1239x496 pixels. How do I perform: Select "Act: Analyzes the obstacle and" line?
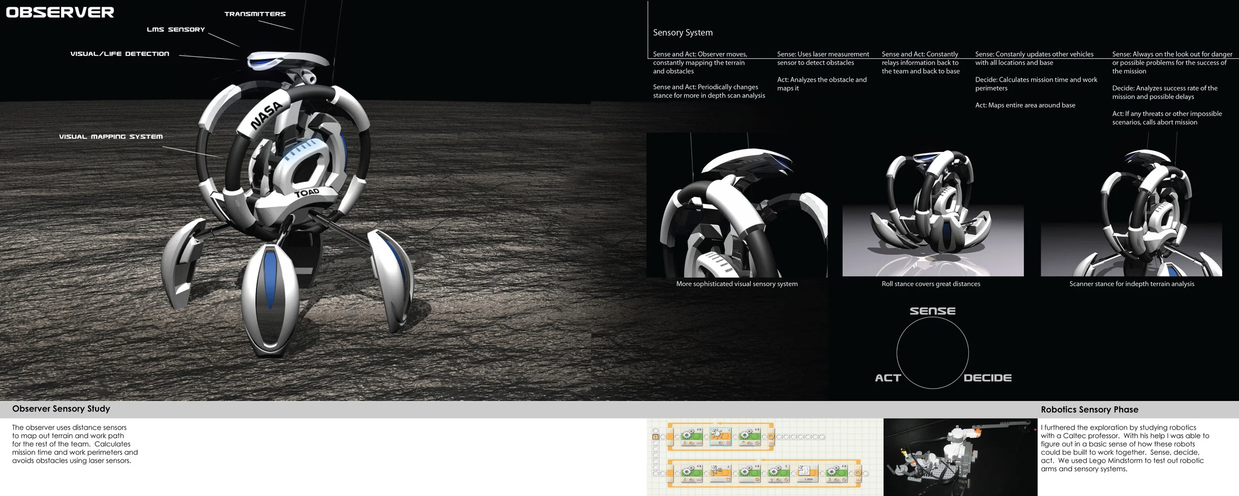coord(822,80)
